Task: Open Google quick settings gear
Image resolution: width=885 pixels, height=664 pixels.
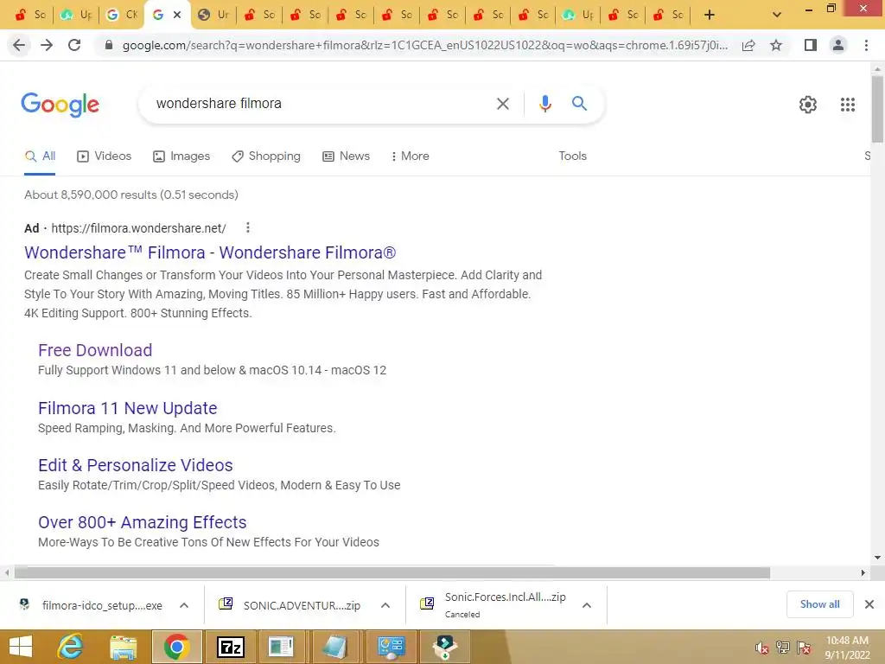Action: click(808, 105)
